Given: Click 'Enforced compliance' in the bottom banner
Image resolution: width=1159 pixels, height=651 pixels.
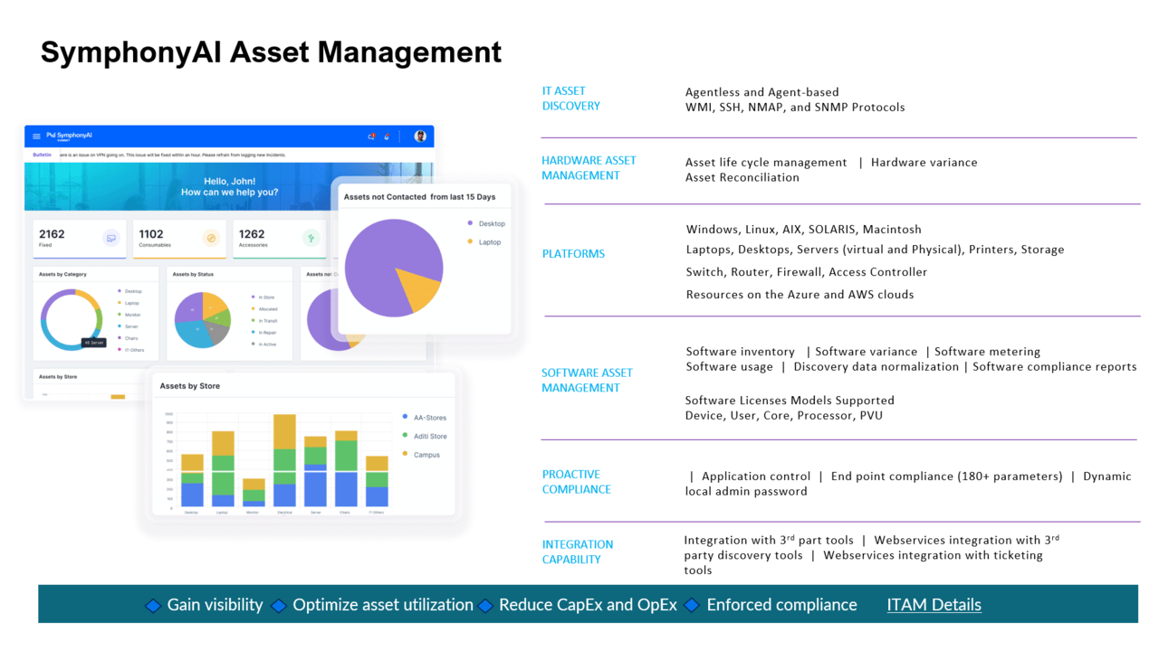Looking at the screenshot, I should 781,605.
